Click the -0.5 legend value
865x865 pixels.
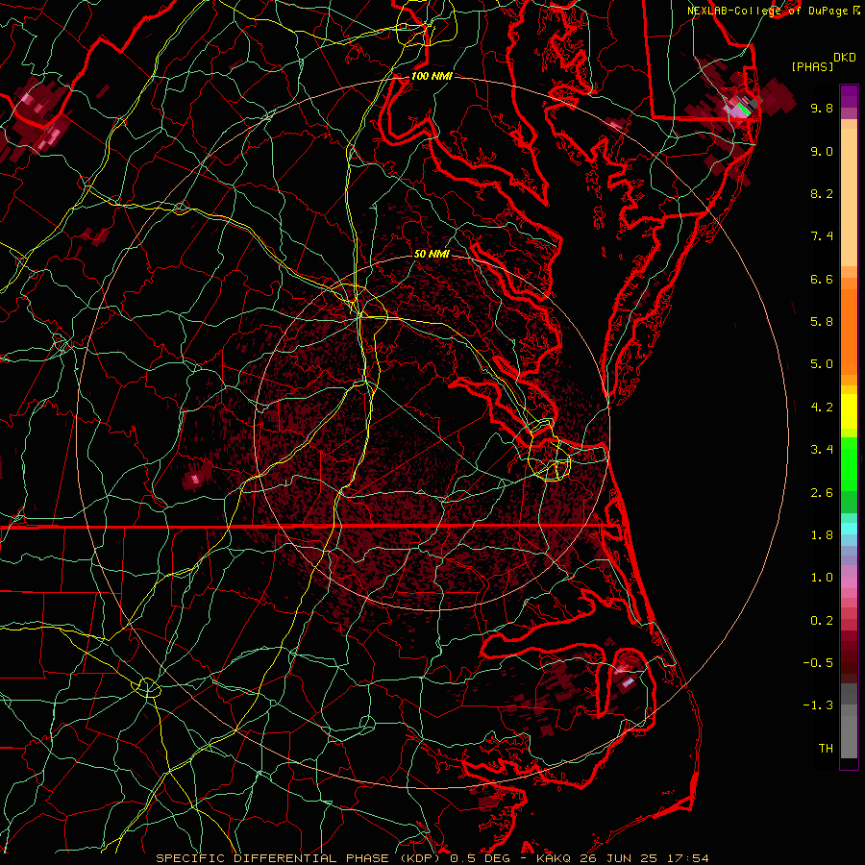[818, 663]
